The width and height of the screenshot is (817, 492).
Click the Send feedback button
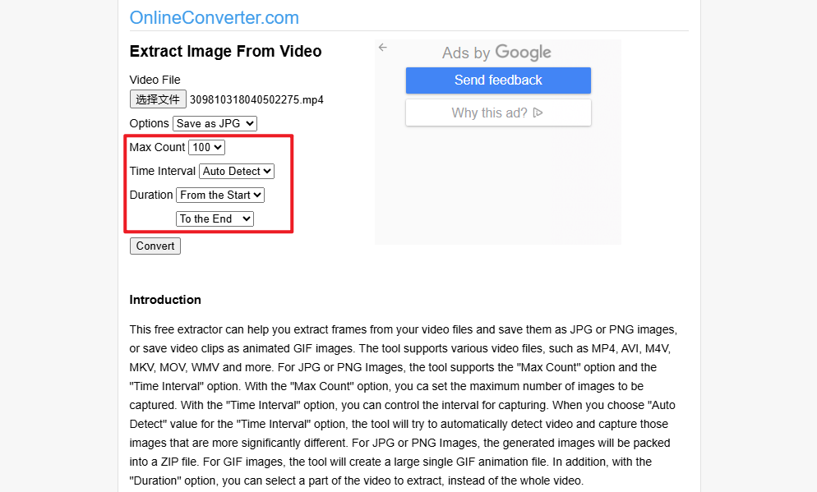coord(498,80)
